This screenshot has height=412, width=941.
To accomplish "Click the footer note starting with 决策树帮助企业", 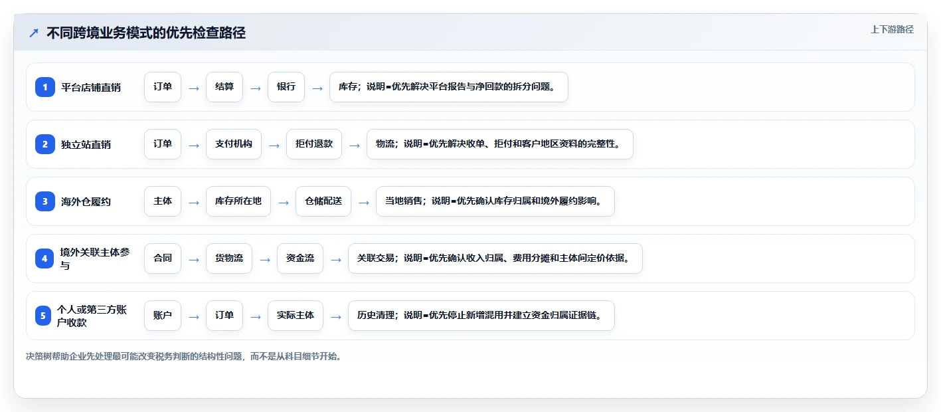I will [185, 356].
